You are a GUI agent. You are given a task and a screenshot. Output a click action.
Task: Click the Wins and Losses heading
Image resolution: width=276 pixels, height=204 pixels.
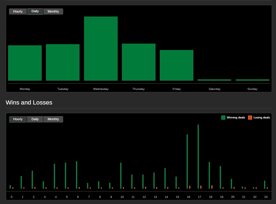tap(29, 102)
